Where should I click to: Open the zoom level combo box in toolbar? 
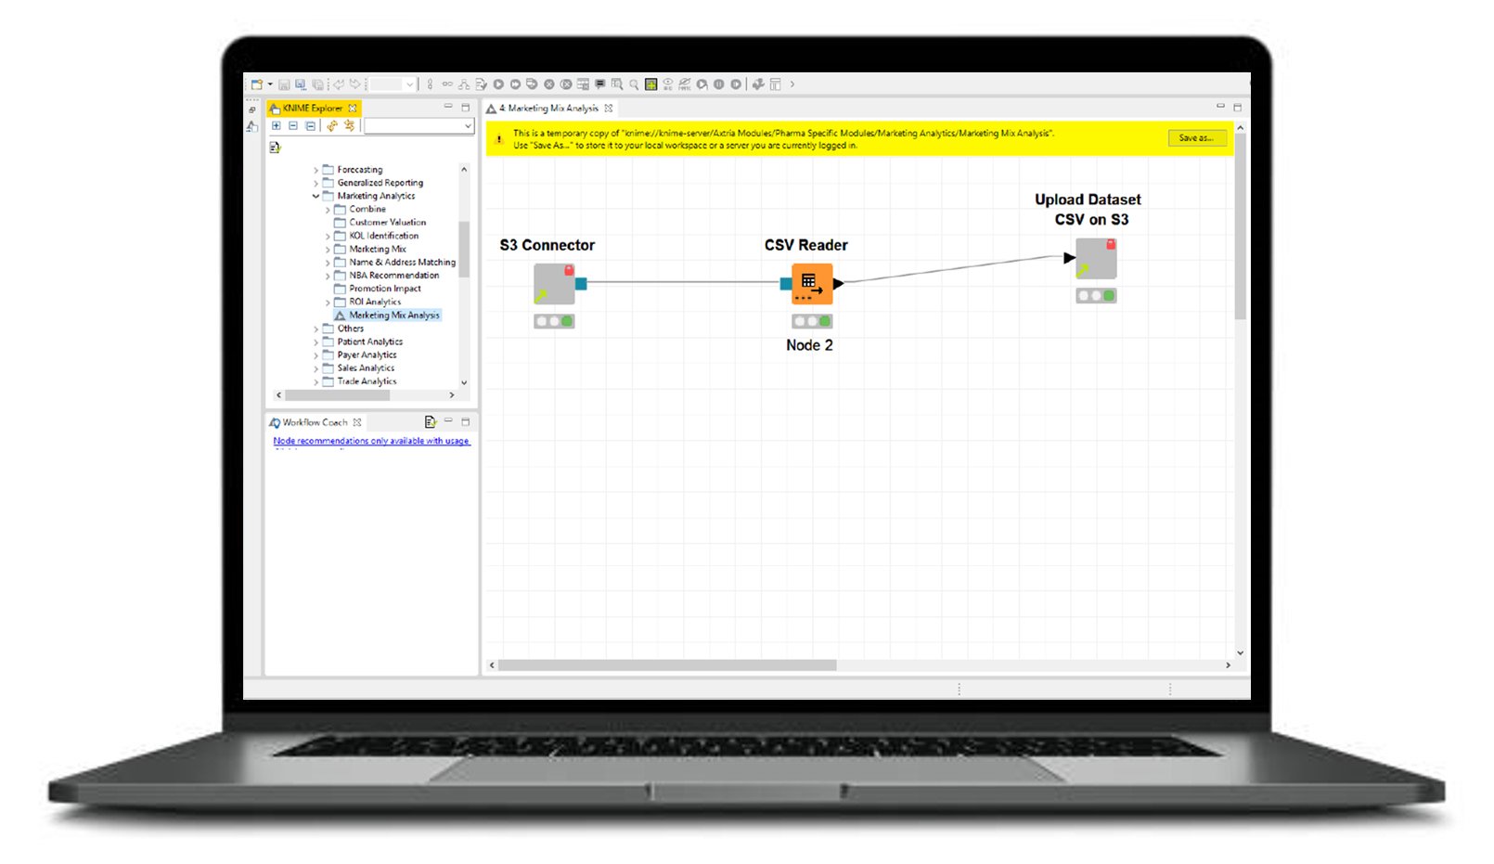tap(392, 84)
